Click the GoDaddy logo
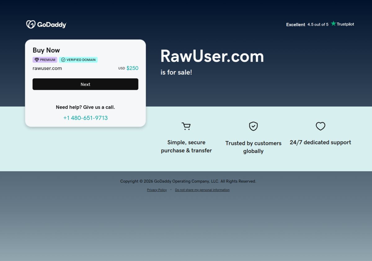This screenshot has width=372, height=261. click(46, 24)
